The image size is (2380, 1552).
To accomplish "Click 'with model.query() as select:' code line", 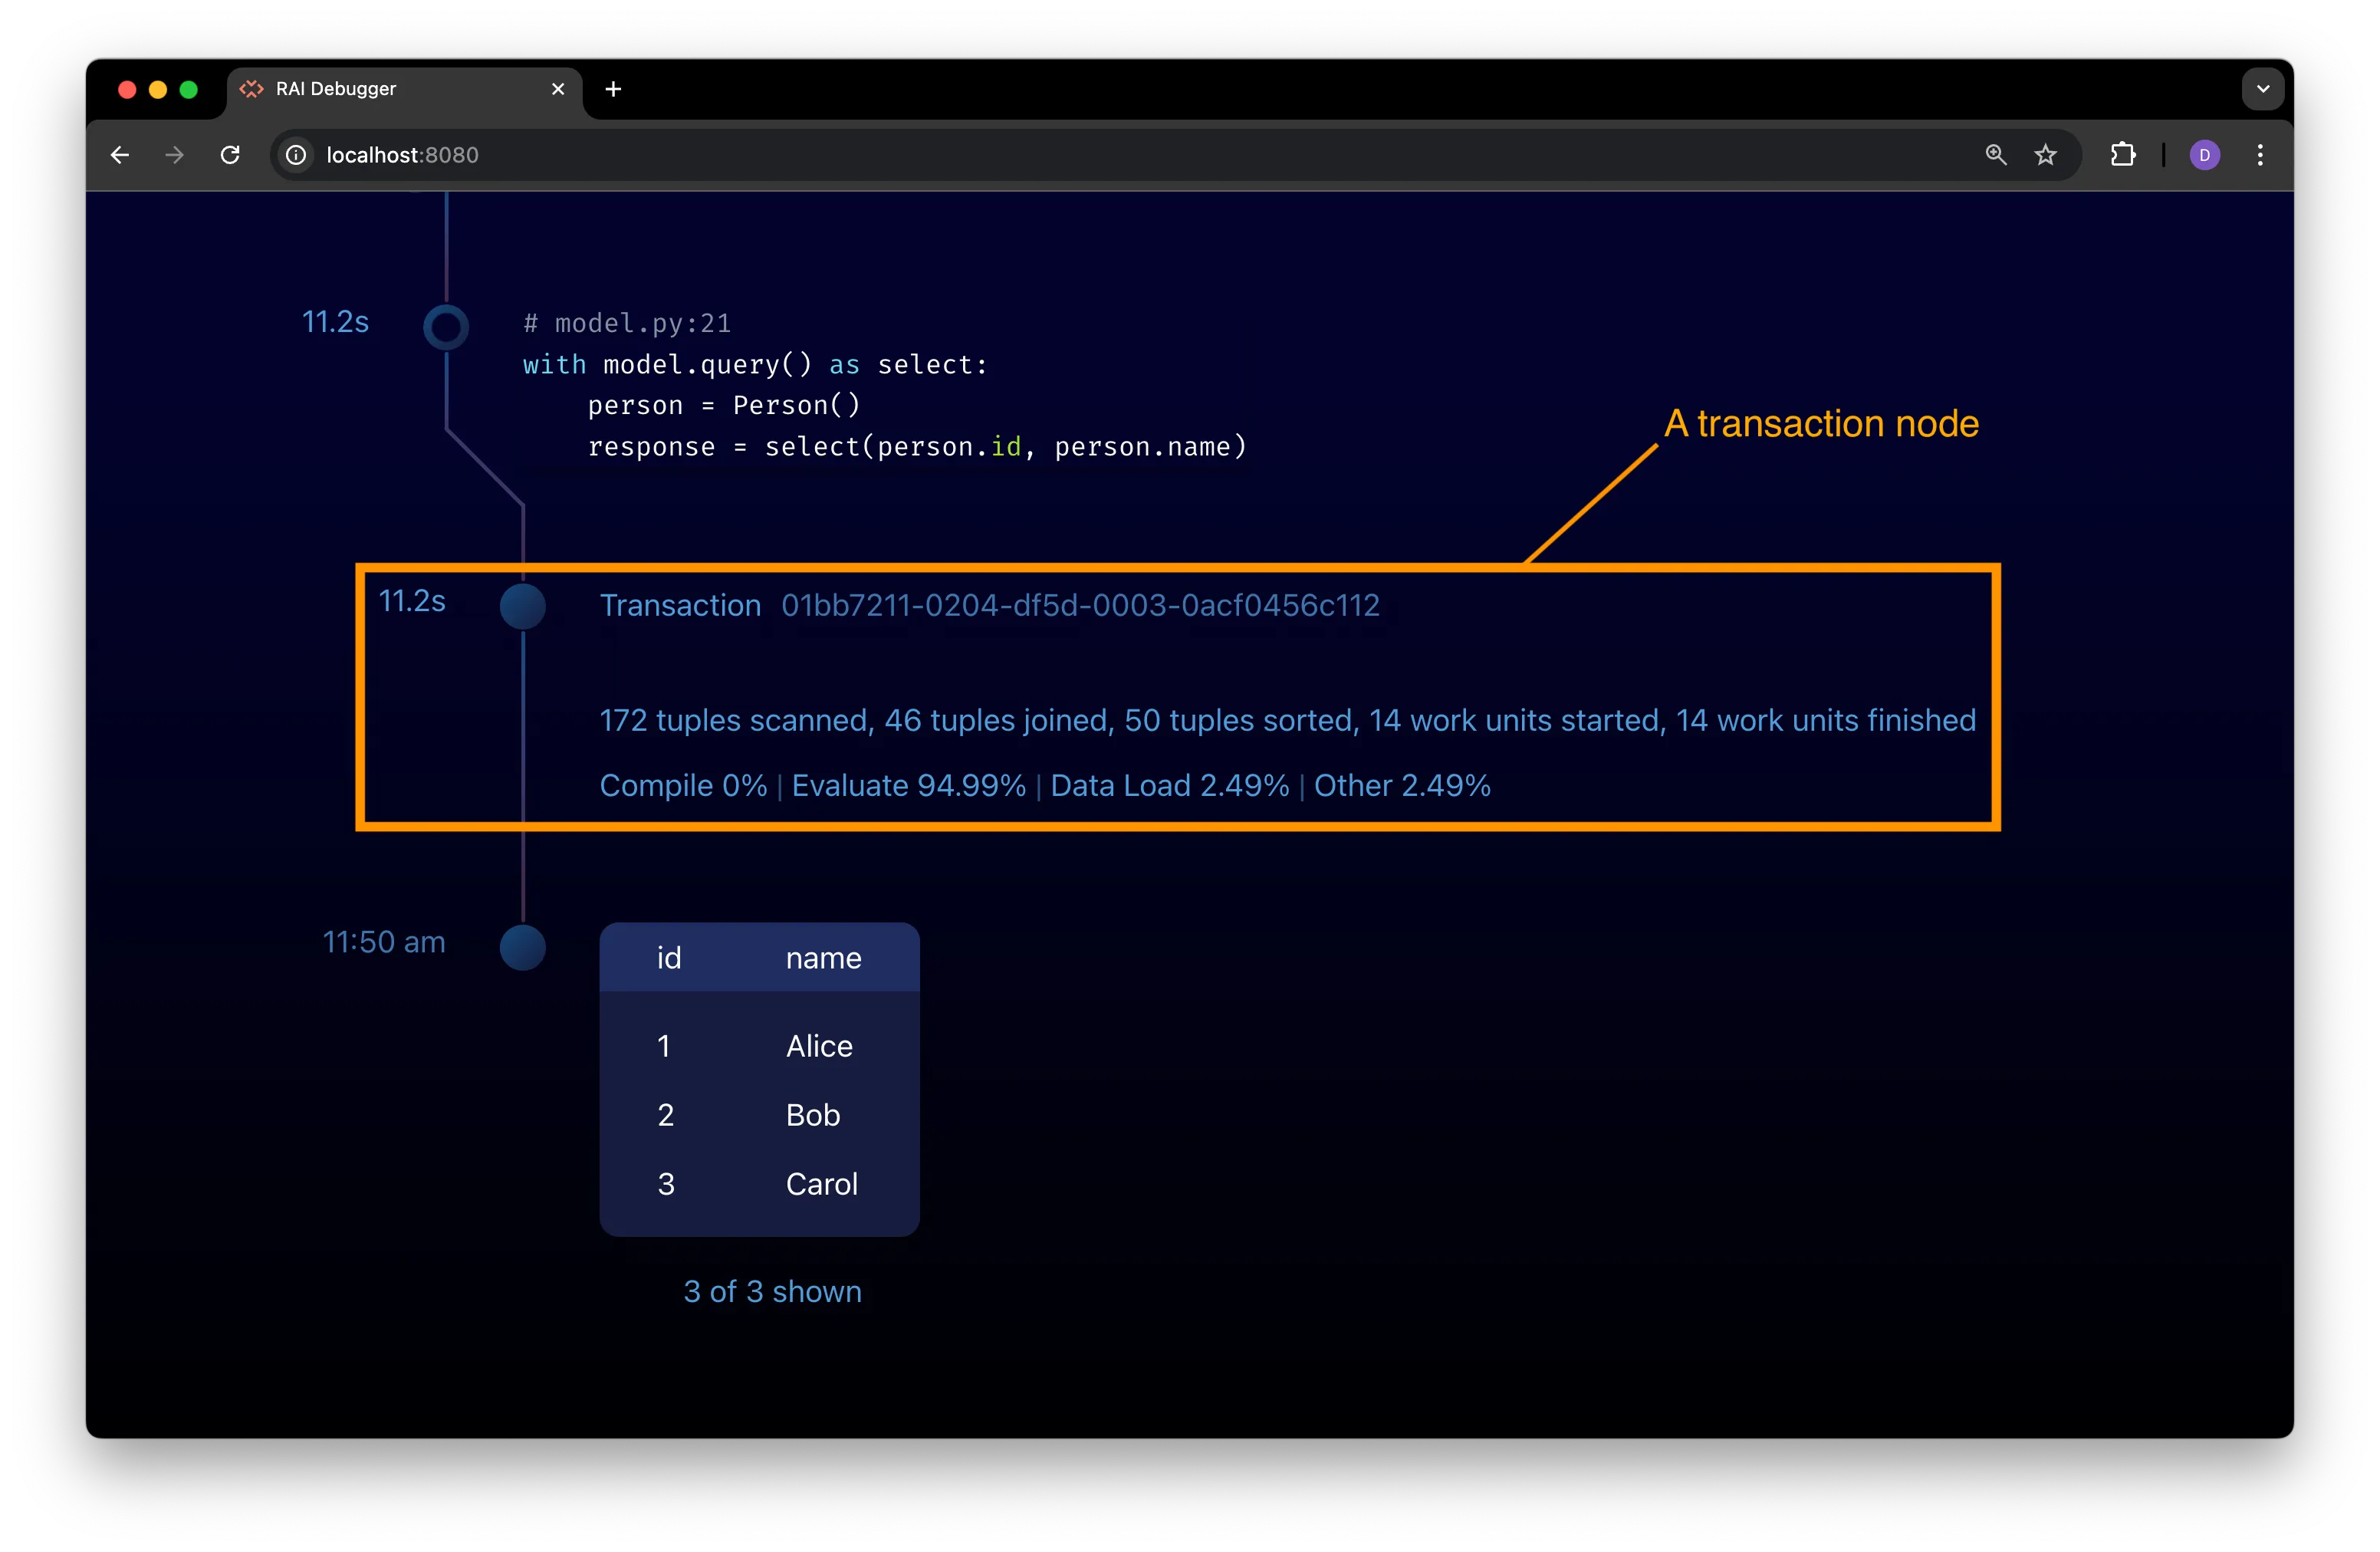I will [x=755, y=364].
